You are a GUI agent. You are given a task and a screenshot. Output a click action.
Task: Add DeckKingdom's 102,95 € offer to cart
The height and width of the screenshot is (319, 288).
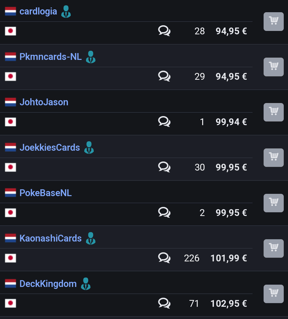[x=274, y=294]
